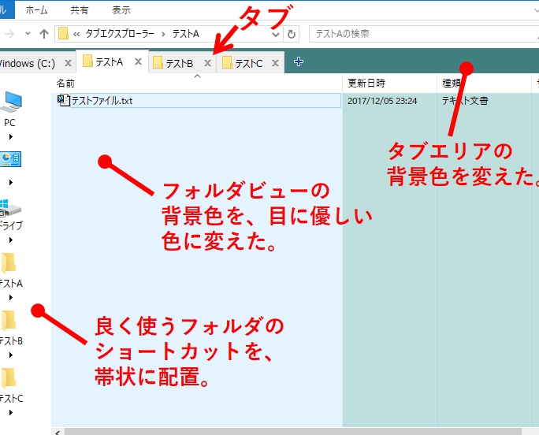Open the C drive shortcut icon
This screenshot has width=539, height=435.
(11, 210)
